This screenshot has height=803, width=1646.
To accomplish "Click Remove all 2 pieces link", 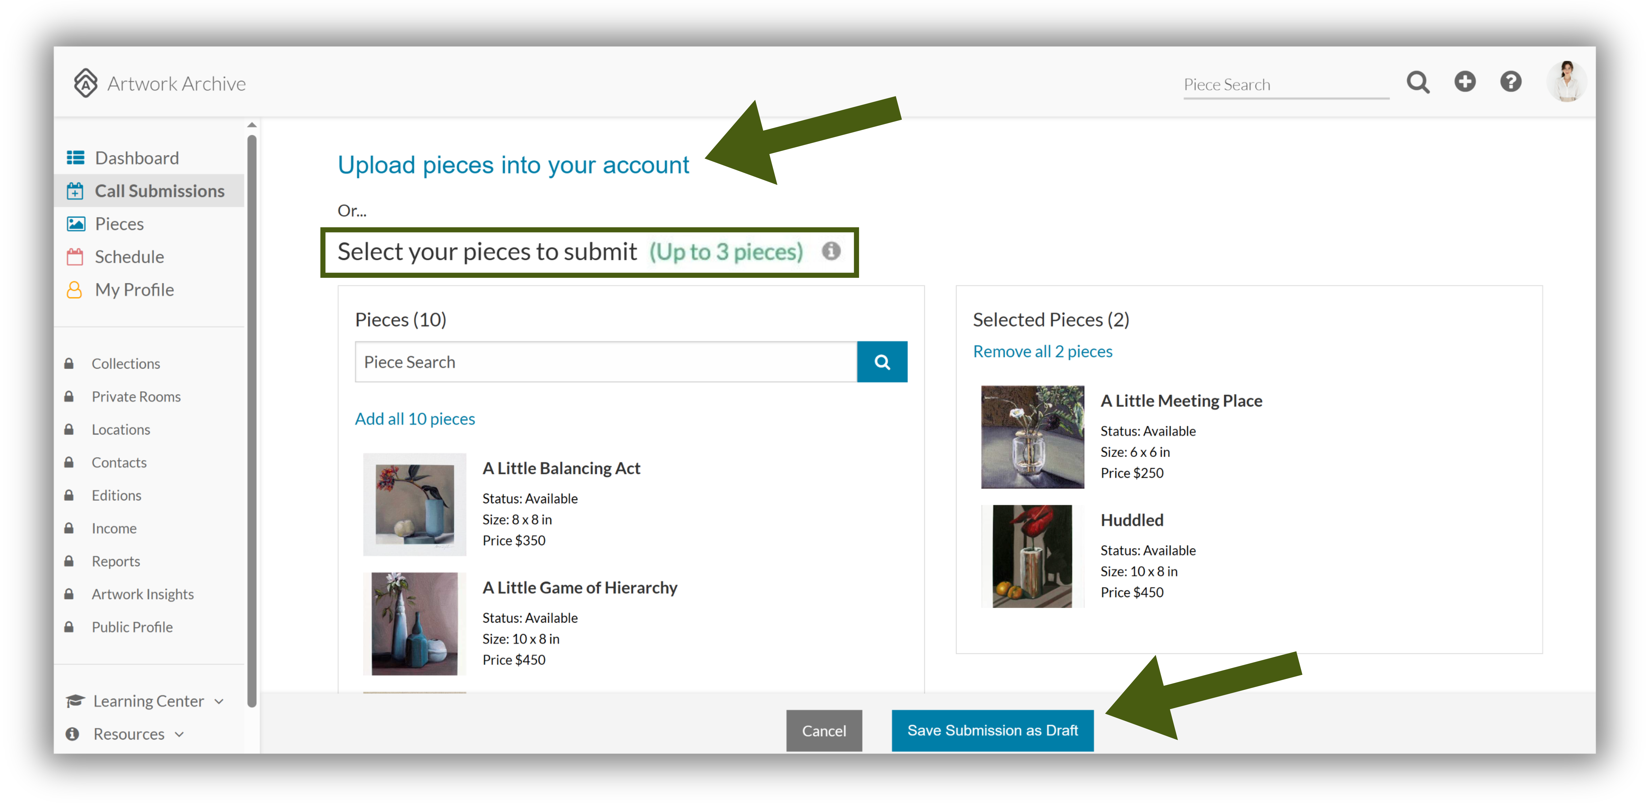I will pos(1042,352).
